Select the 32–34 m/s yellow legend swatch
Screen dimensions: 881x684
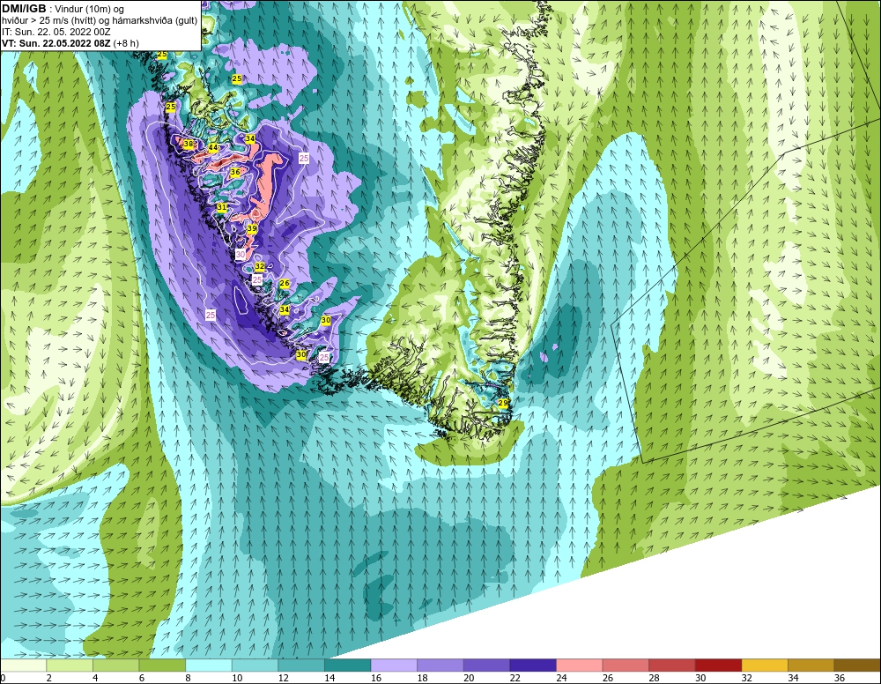[x=765, y=665]
